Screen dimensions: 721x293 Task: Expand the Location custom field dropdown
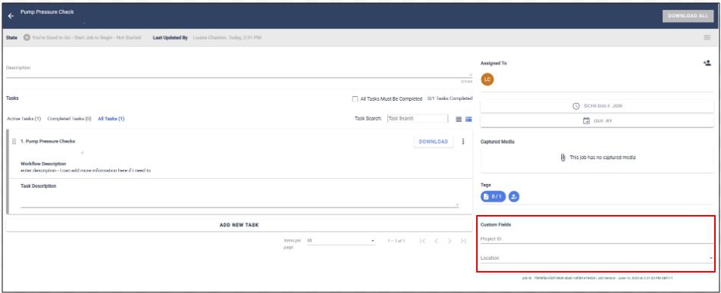(x=597, y=258)
